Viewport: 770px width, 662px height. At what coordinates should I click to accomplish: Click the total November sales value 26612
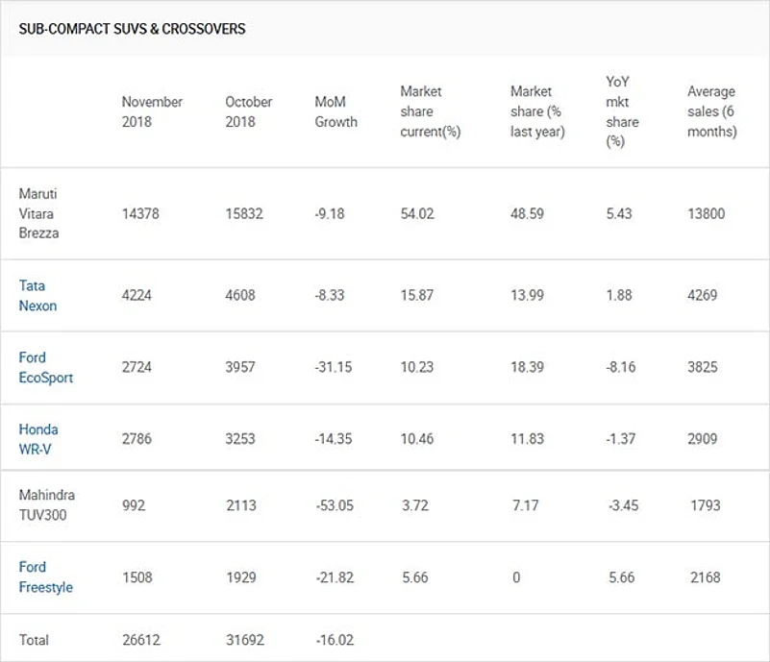[140, 640]
